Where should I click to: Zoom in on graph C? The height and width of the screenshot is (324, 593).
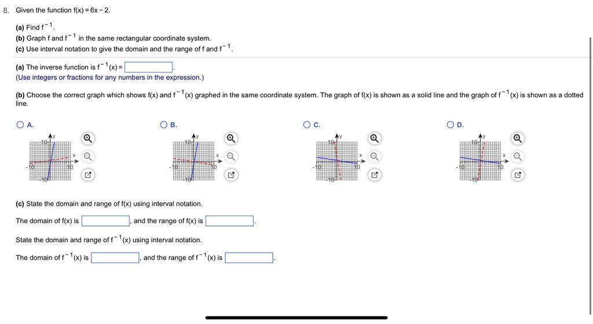[x=374, y=138]
